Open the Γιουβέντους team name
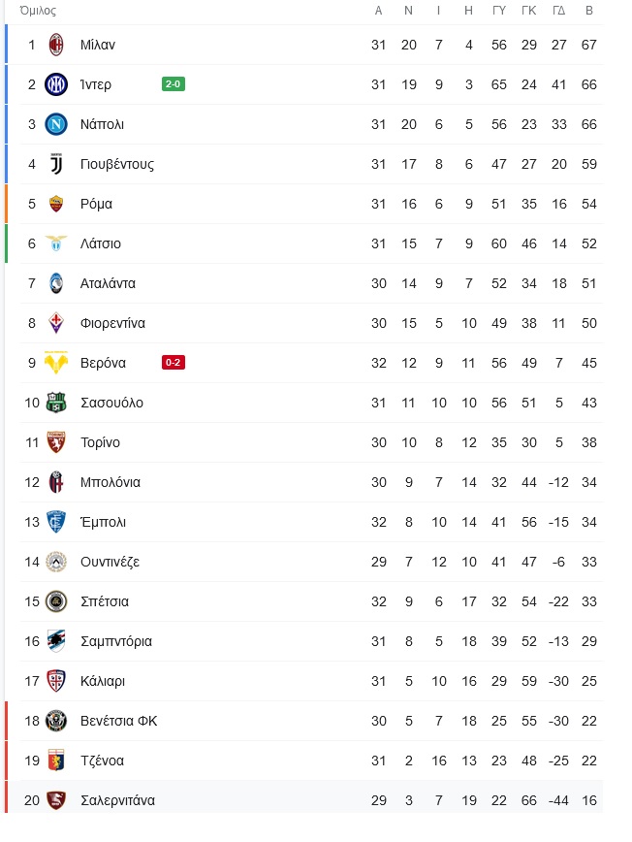632x842 pixels. (117, 164)
